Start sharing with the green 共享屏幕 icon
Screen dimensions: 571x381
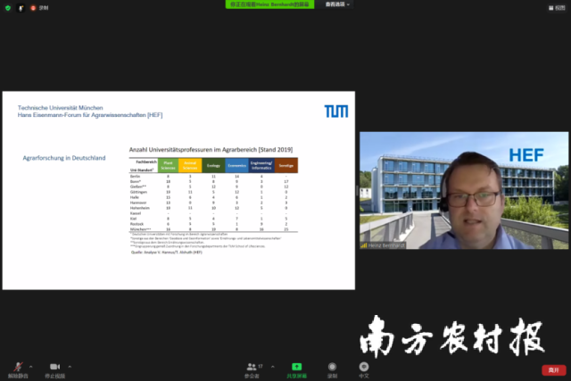click(296, 368)
